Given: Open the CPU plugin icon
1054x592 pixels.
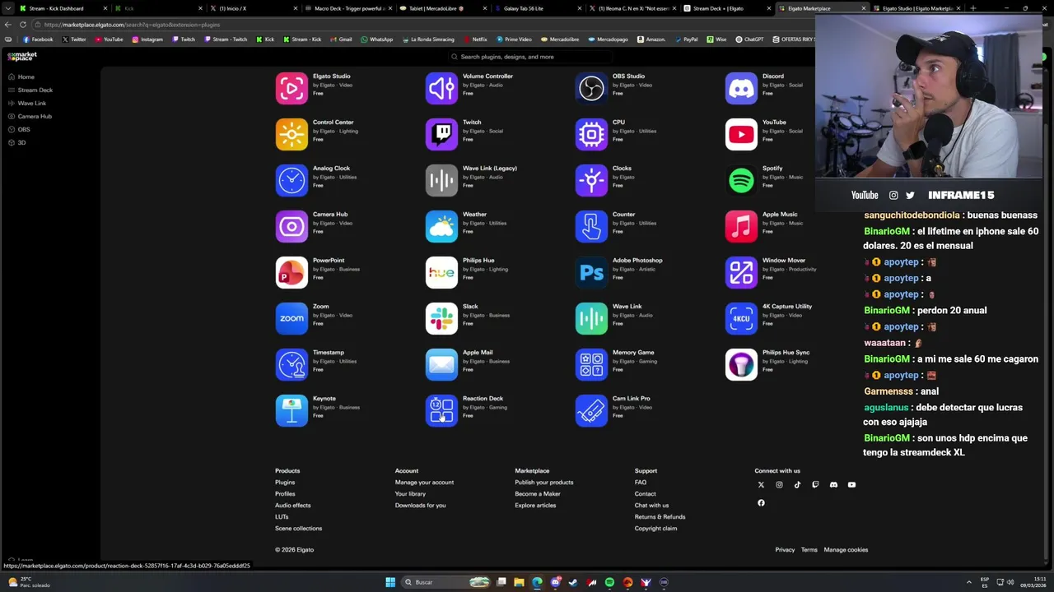Looking at the screenshot, I should click(x=591, y=134).
